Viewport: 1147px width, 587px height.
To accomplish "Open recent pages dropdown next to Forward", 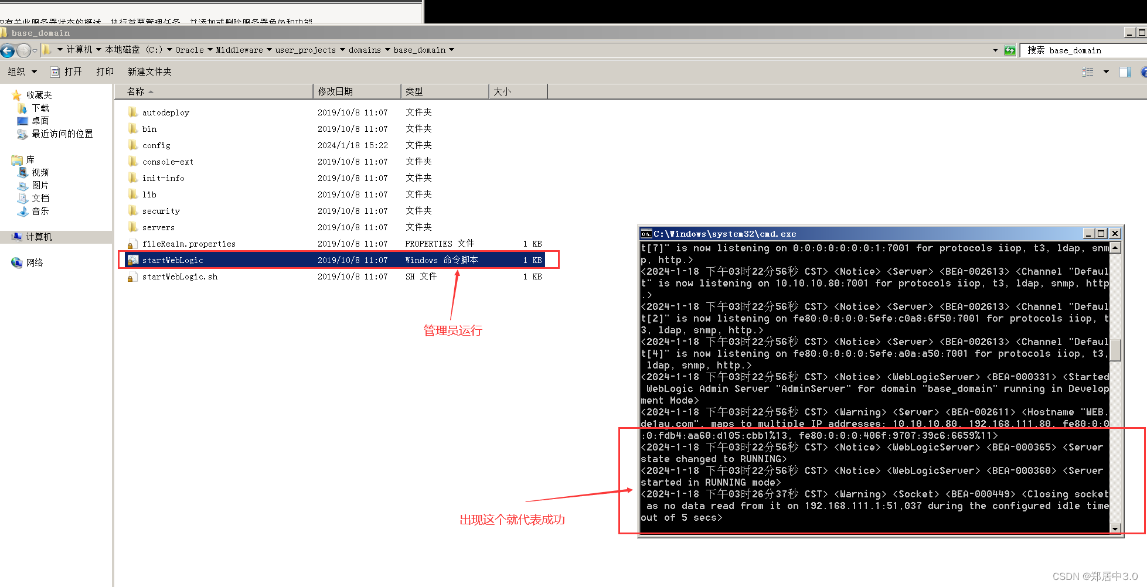I will pyautogui.click(x=35, y=50).
